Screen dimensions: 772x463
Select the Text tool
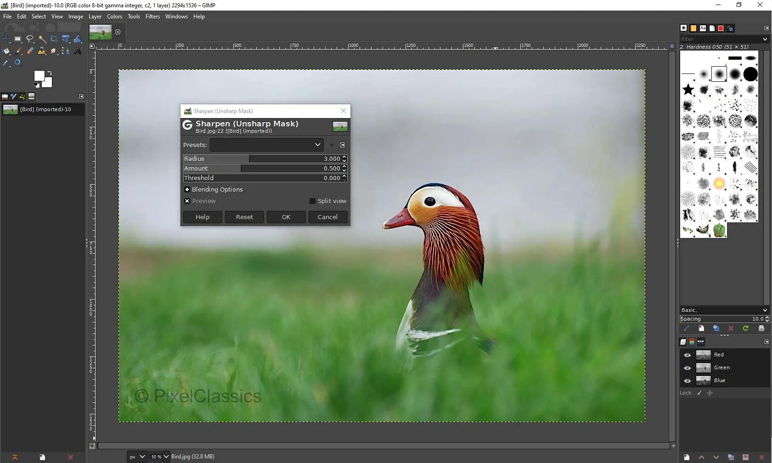point(77,51)
